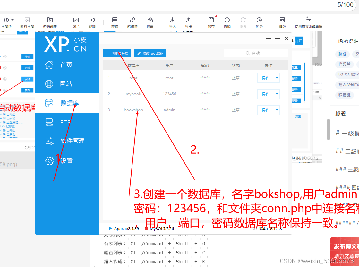
Task: Open 资源绑定 in editor toolbar
Action: (50, 23)
